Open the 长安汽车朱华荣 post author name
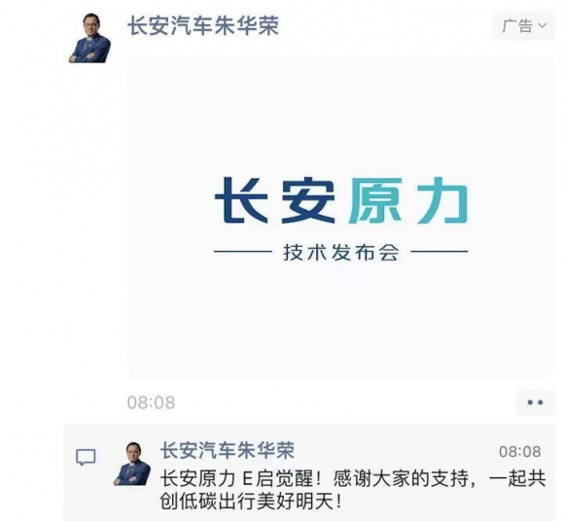This screenshot has height=521, width=564. point(203,26)
